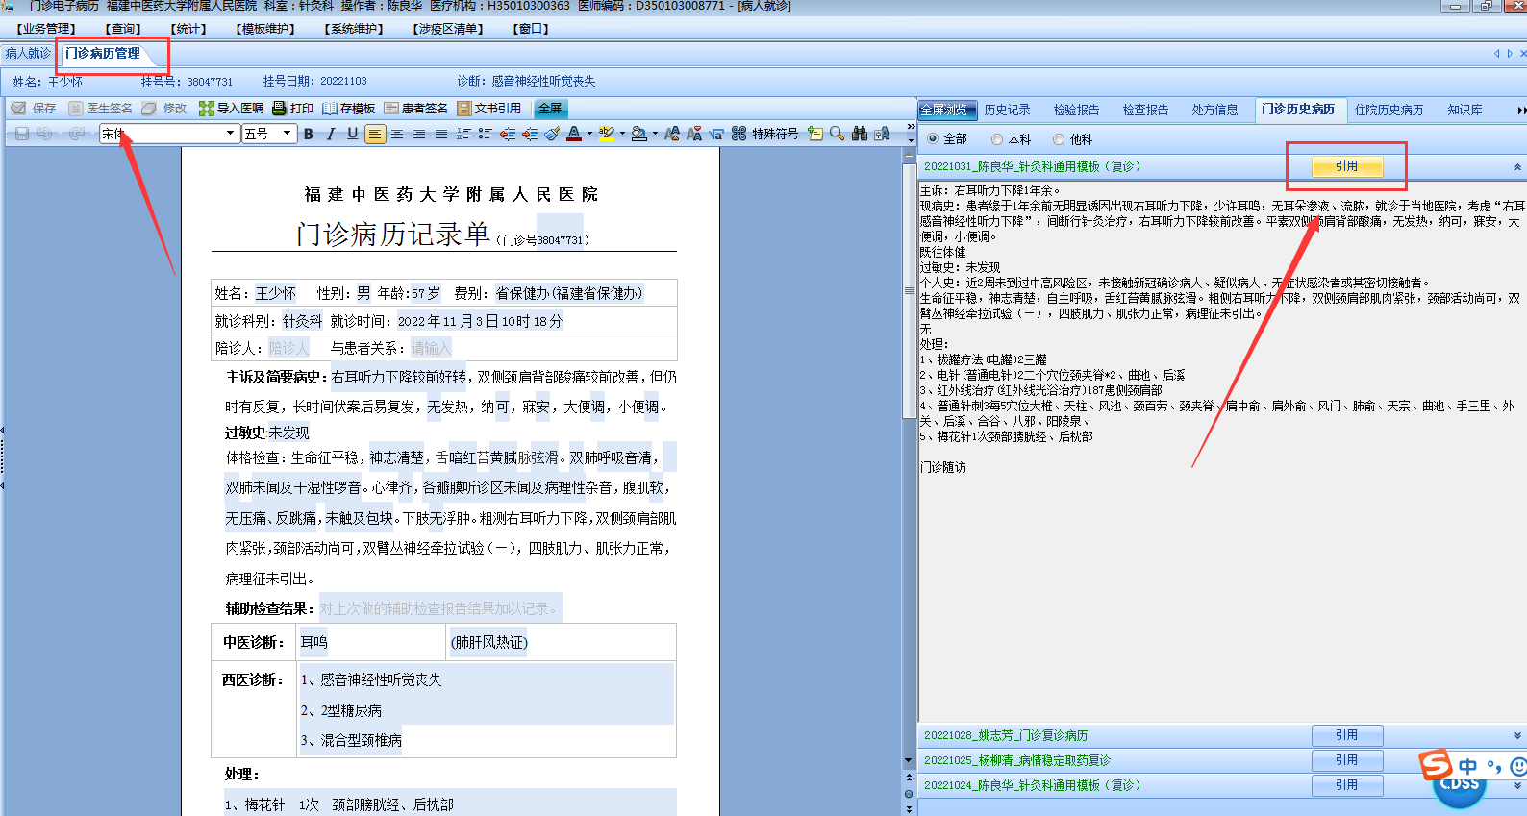Open the 历史记录 history tab
Screen dimensions: 1527x816
(x=1007, y=110)
